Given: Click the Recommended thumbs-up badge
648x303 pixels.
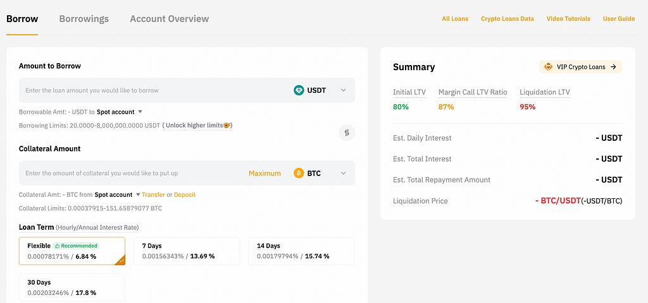Looking at the screenshot, I should tap(77, 246).
